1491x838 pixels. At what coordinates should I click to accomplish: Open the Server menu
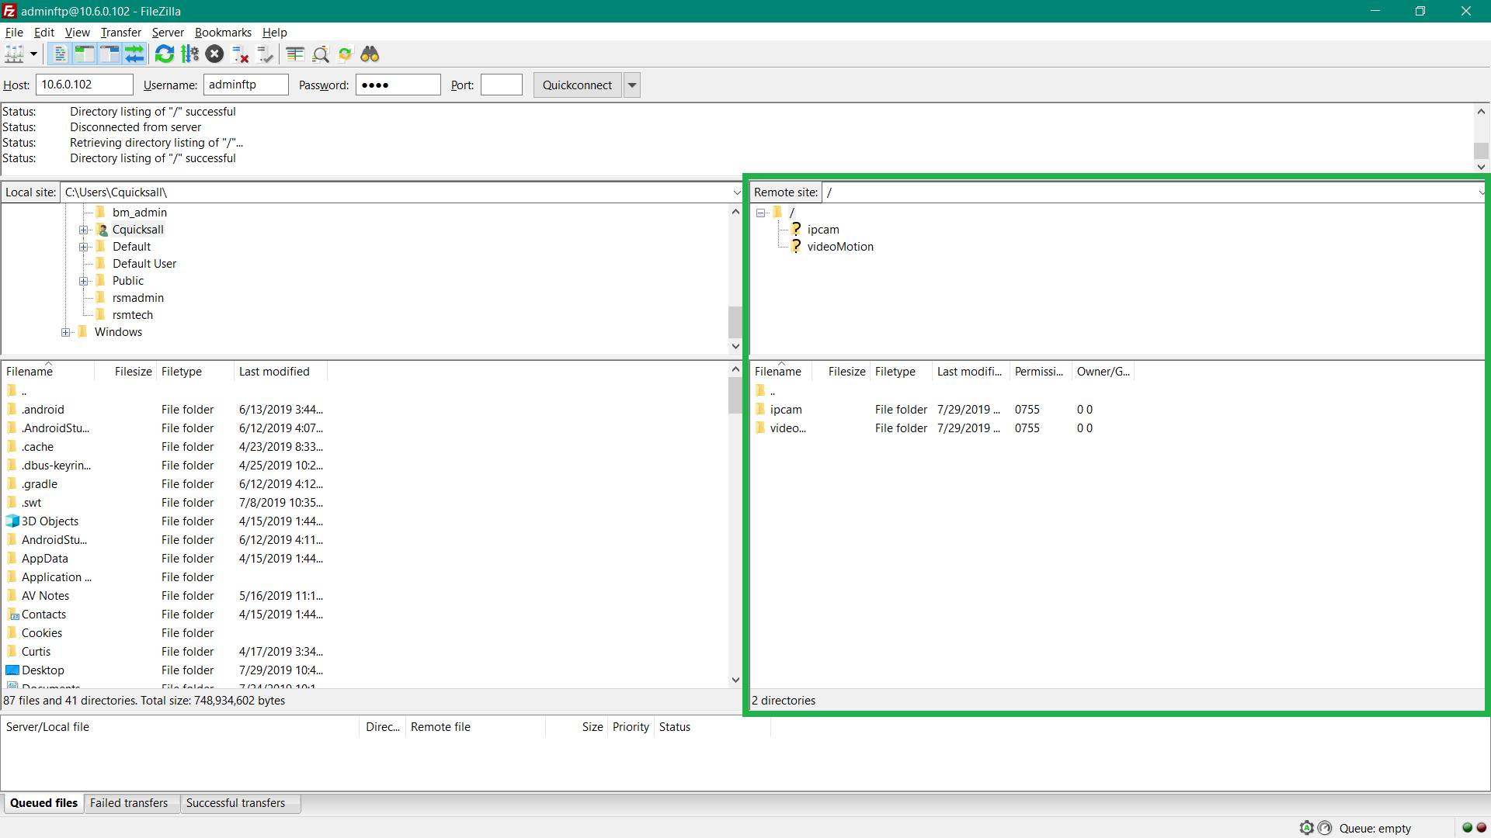(168, 33)
